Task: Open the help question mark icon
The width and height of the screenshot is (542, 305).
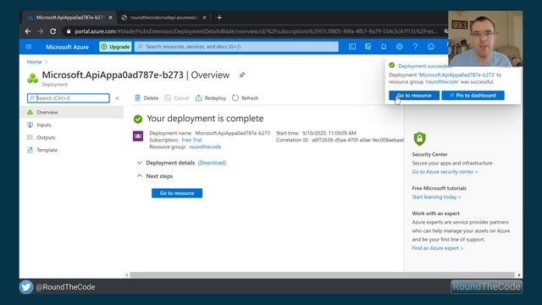Action: [415, 47]
